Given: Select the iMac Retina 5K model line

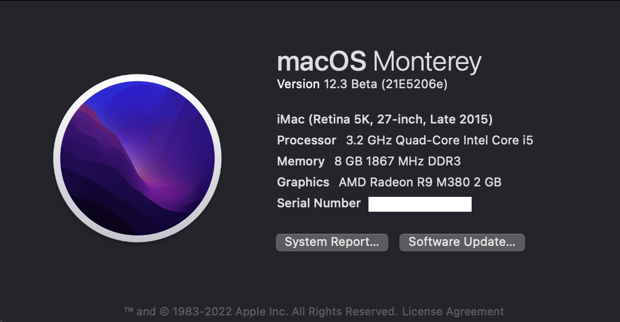Looking at the screenshot, I should click(384, 119).
